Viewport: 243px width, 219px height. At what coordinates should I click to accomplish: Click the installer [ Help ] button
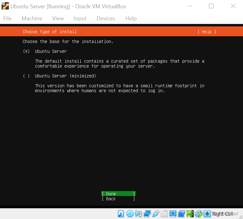pos(207,32)
